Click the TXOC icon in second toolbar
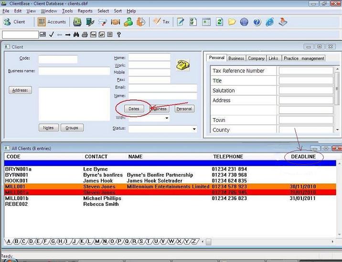 pyautogui.click(x=93, y=34)
